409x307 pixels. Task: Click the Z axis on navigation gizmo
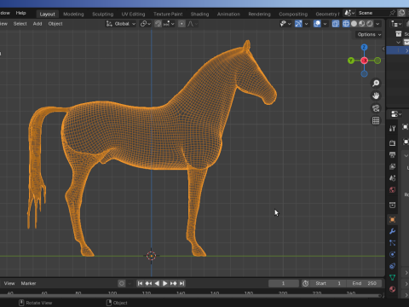click(364, 47)
